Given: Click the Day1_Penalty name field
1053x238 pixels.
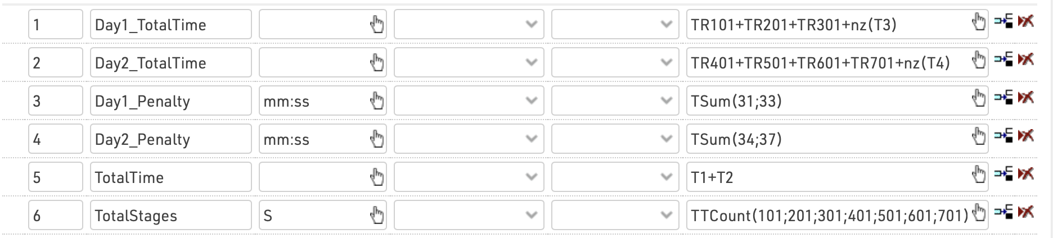Looking at the screenshot, I should [170, 100].
